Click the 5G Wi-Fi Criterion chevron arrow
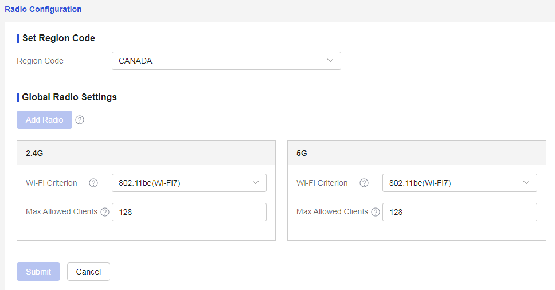This screenshot has height=290, width=555. pos(526,182)
